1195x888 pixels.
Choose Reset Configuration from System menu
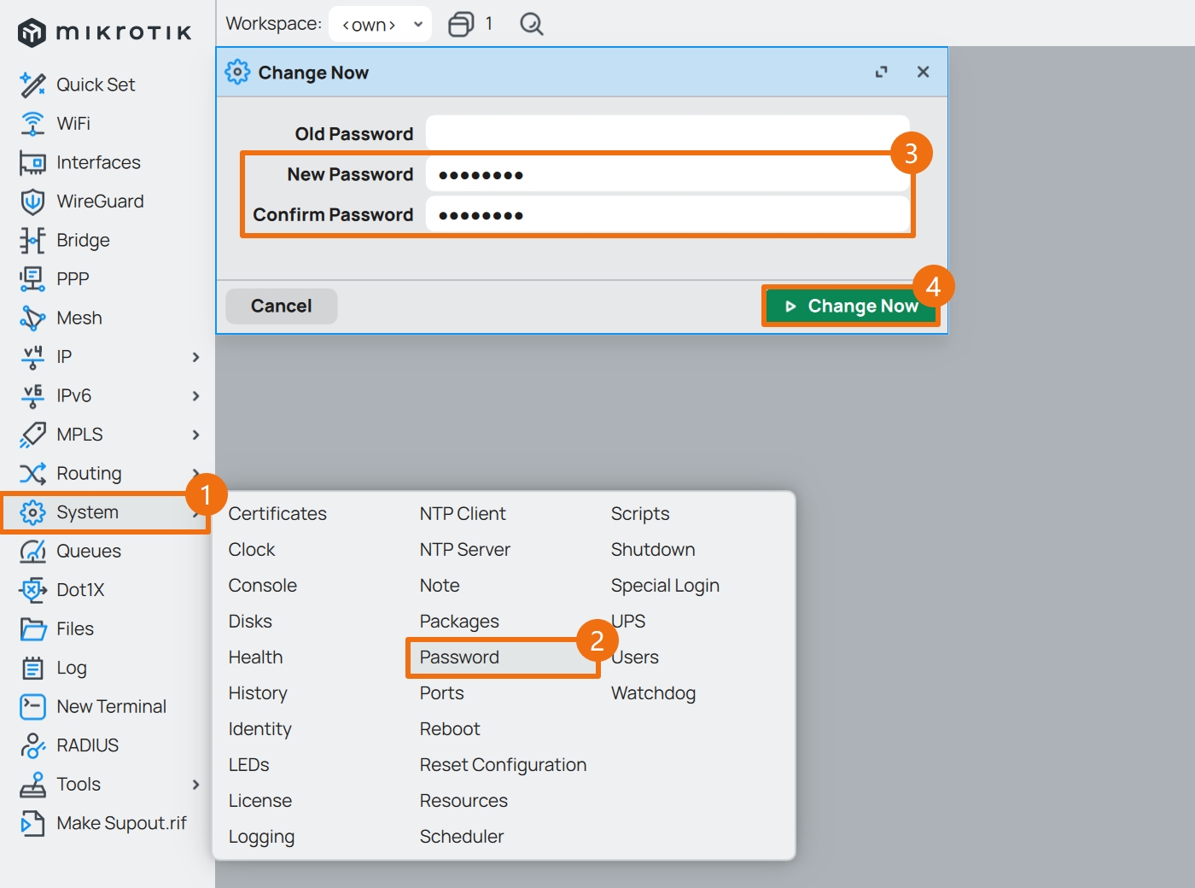[503, 765]
